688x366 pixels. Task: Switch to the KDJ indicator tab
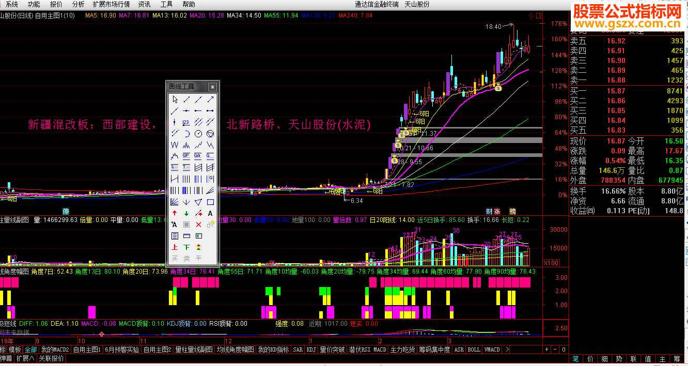(311, 349)
